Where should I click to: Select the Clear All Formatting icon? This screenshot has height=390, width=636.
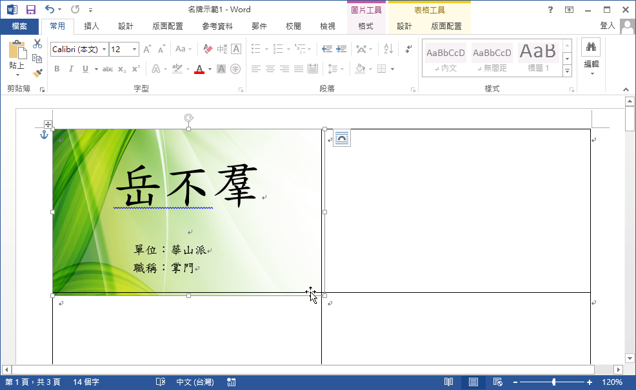point(207,48)
